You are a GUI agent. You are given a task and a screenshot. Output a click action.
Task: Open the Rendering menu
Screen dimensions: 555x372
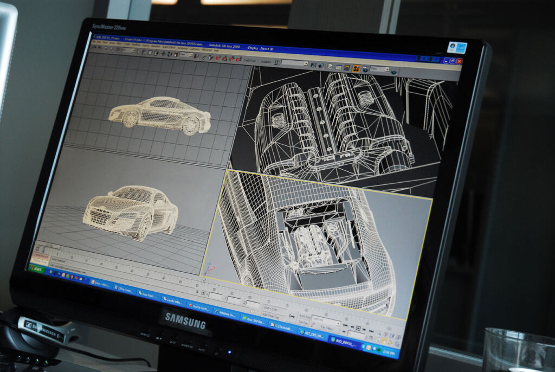pyautogui.click(x=183, y=48)
